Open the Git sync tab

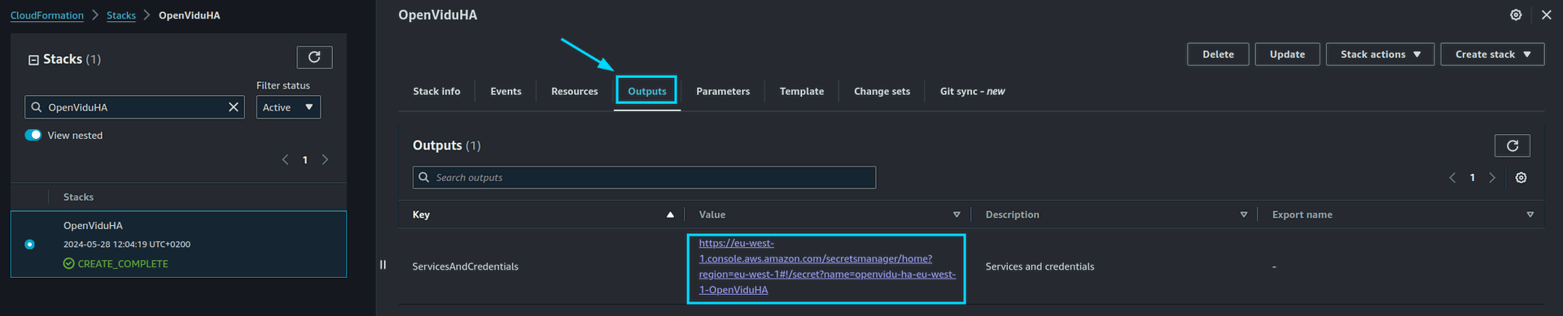[x=972, y=92]
